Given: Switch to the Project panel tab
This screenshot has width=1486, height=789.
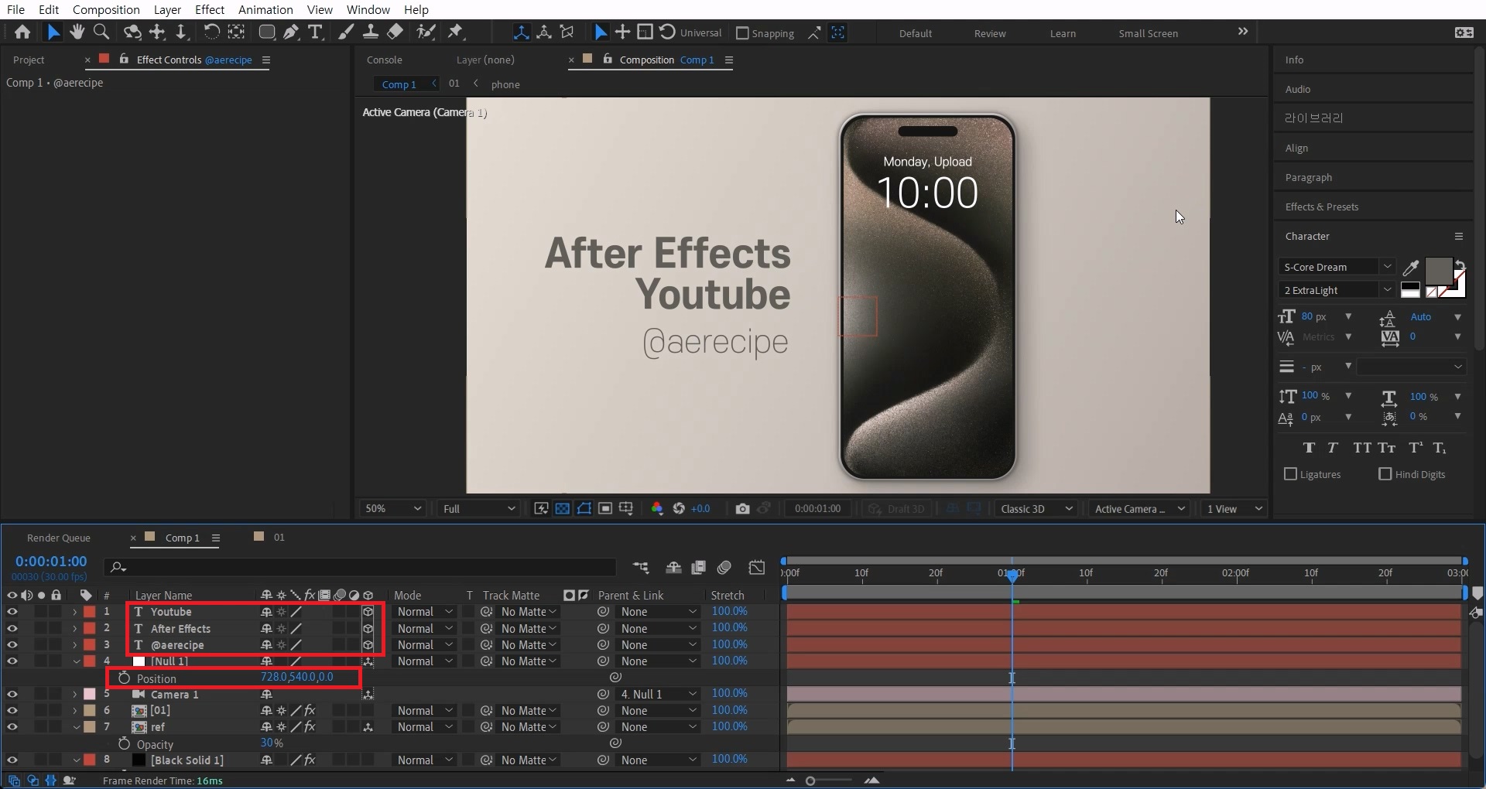Looking at the screenshot, I should (29, 60).
